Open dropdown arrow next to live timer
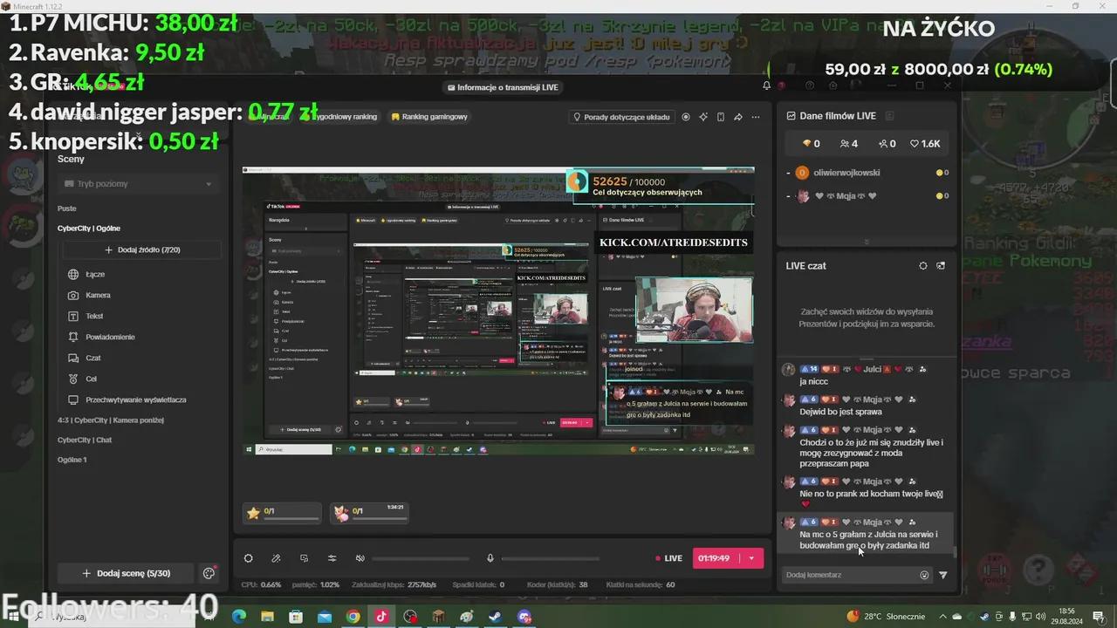Viewport: 1117px width, 628px height. (752, 558)
